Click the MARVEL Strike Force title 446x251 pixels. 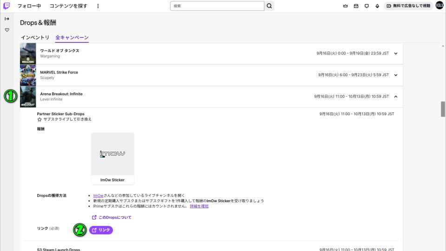tap(59, 73)
